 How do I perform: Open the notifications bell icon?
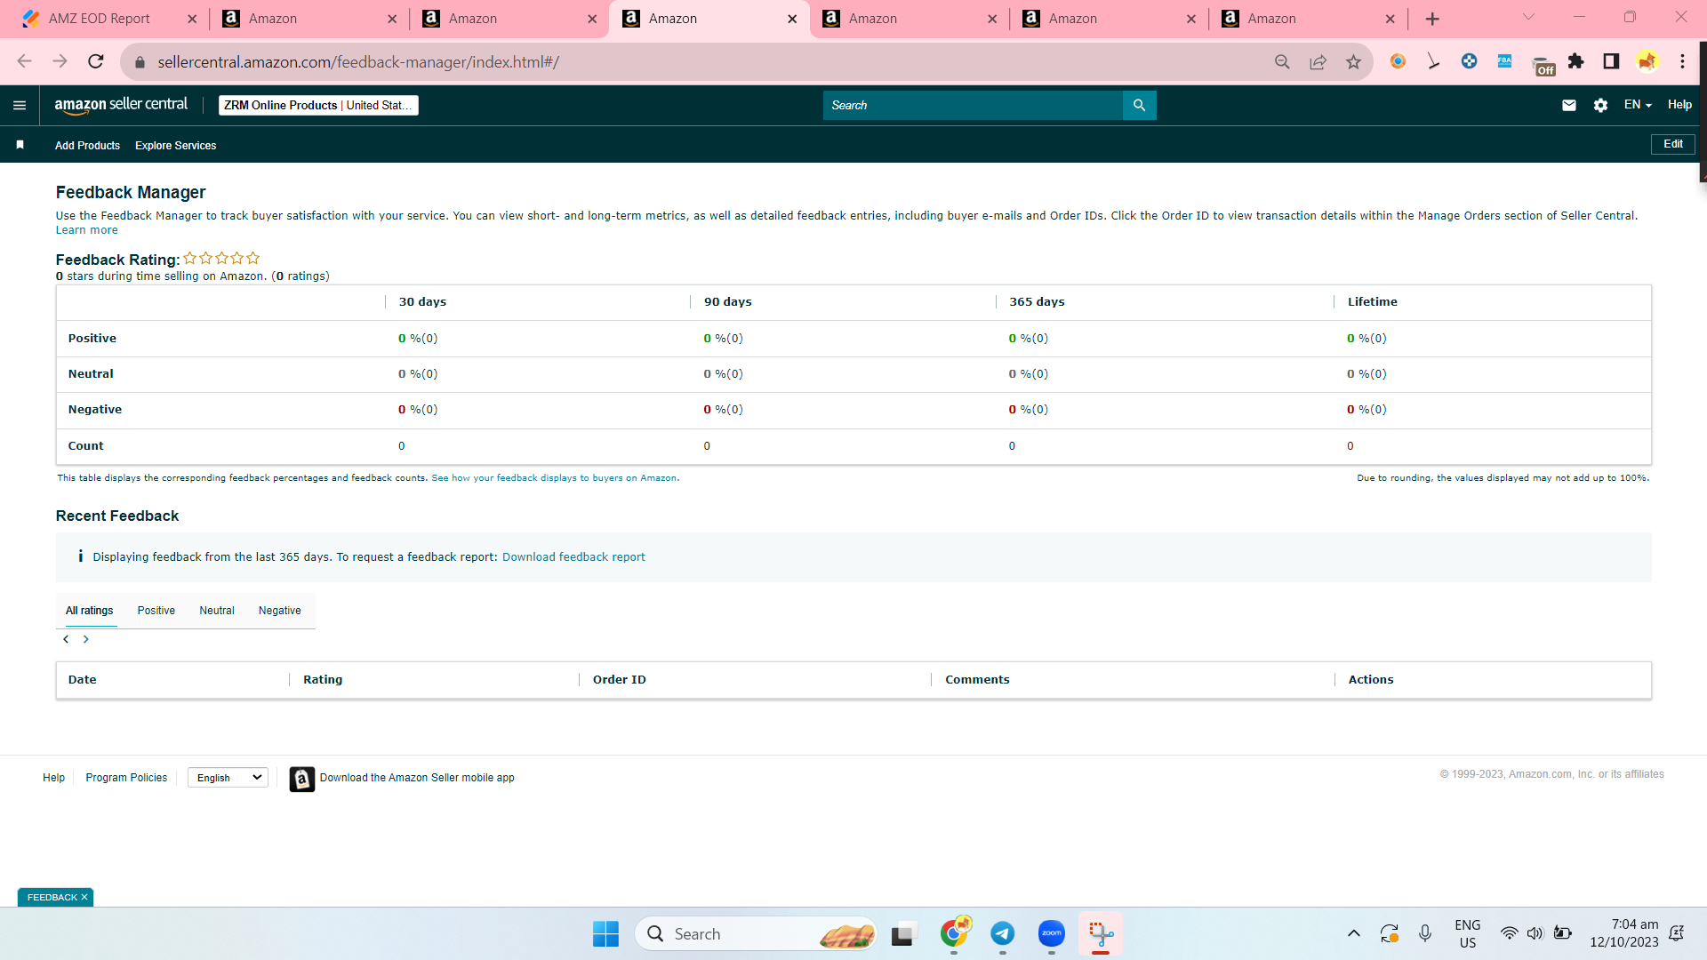pyautogui.click(x=1677, y=933)
